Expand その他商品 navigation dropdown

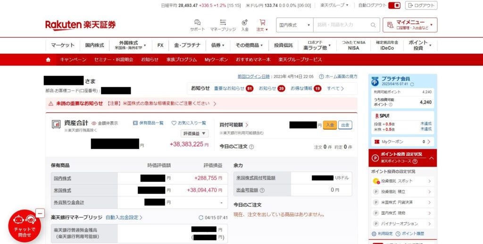pos(249,45)
